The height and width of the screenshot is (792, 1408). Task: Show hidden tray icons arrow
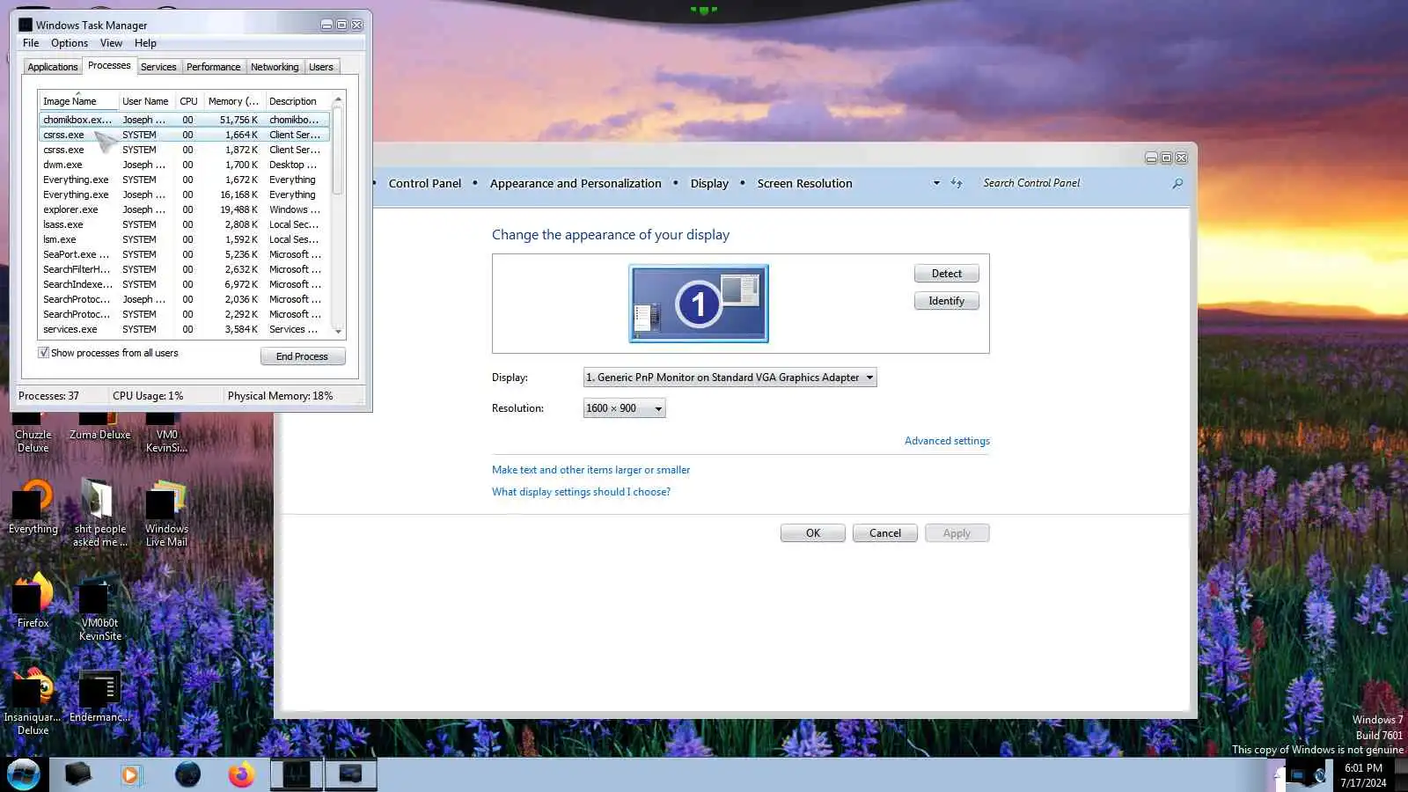[x=1279, y=775]
